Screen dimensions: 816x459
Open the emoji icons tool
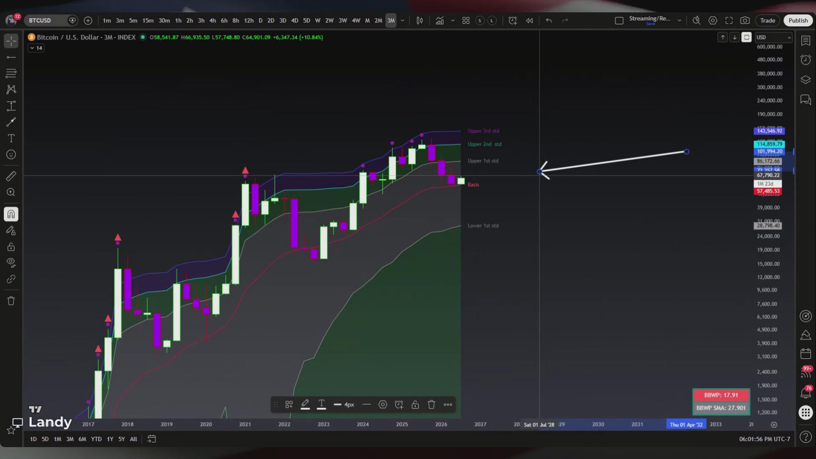pos(11,154)
